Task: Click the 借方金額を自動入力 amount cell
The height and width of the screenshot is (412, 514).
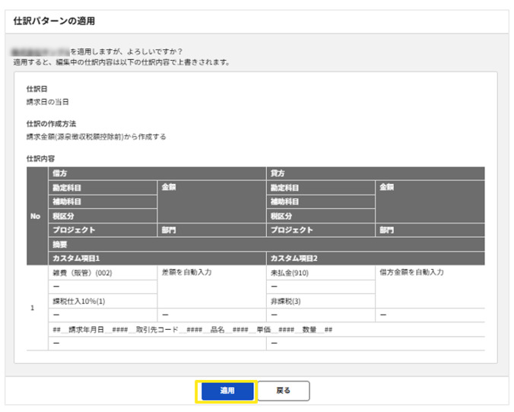Action: tap(430, 287)
